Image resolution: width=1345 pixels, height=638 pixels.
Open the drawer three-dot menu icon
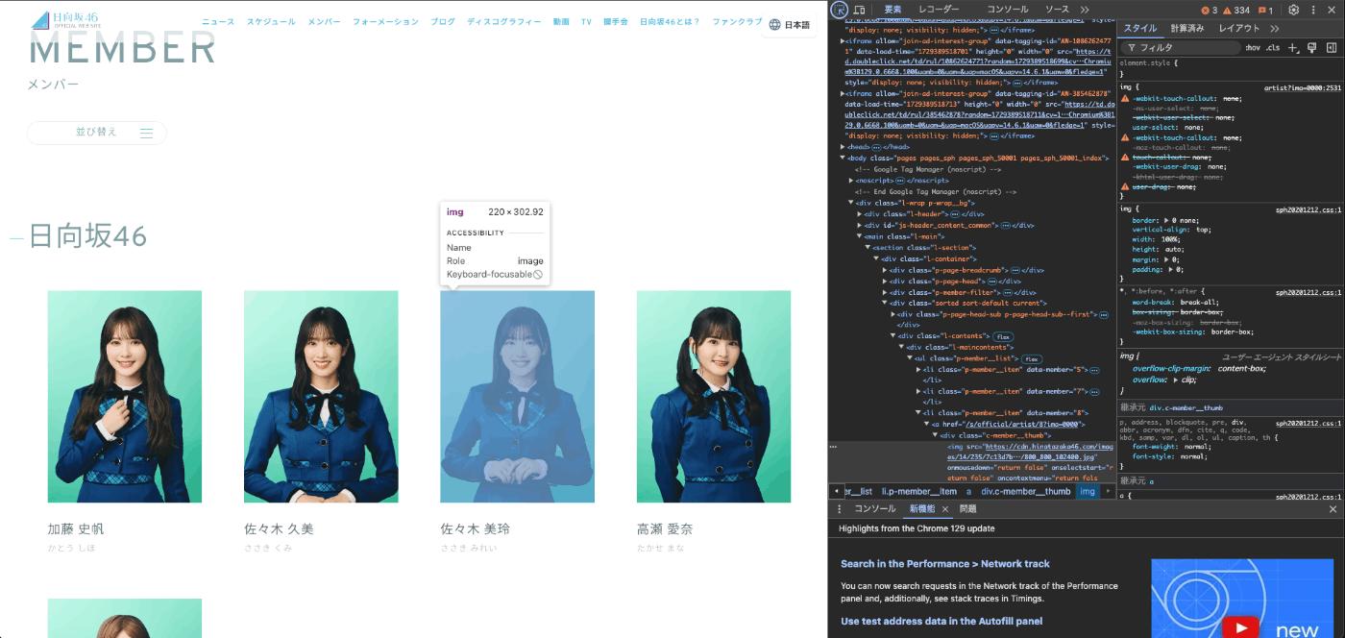coord(839,509)
